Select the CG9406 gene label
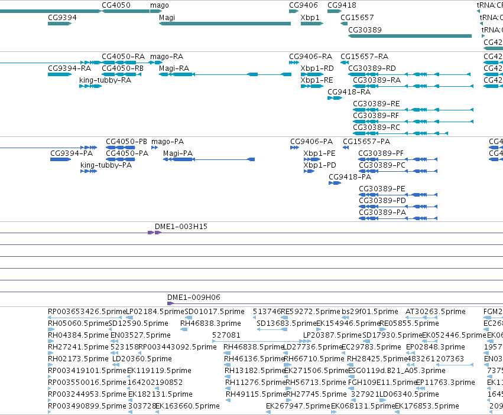503x415 pixels. point(303,5)
